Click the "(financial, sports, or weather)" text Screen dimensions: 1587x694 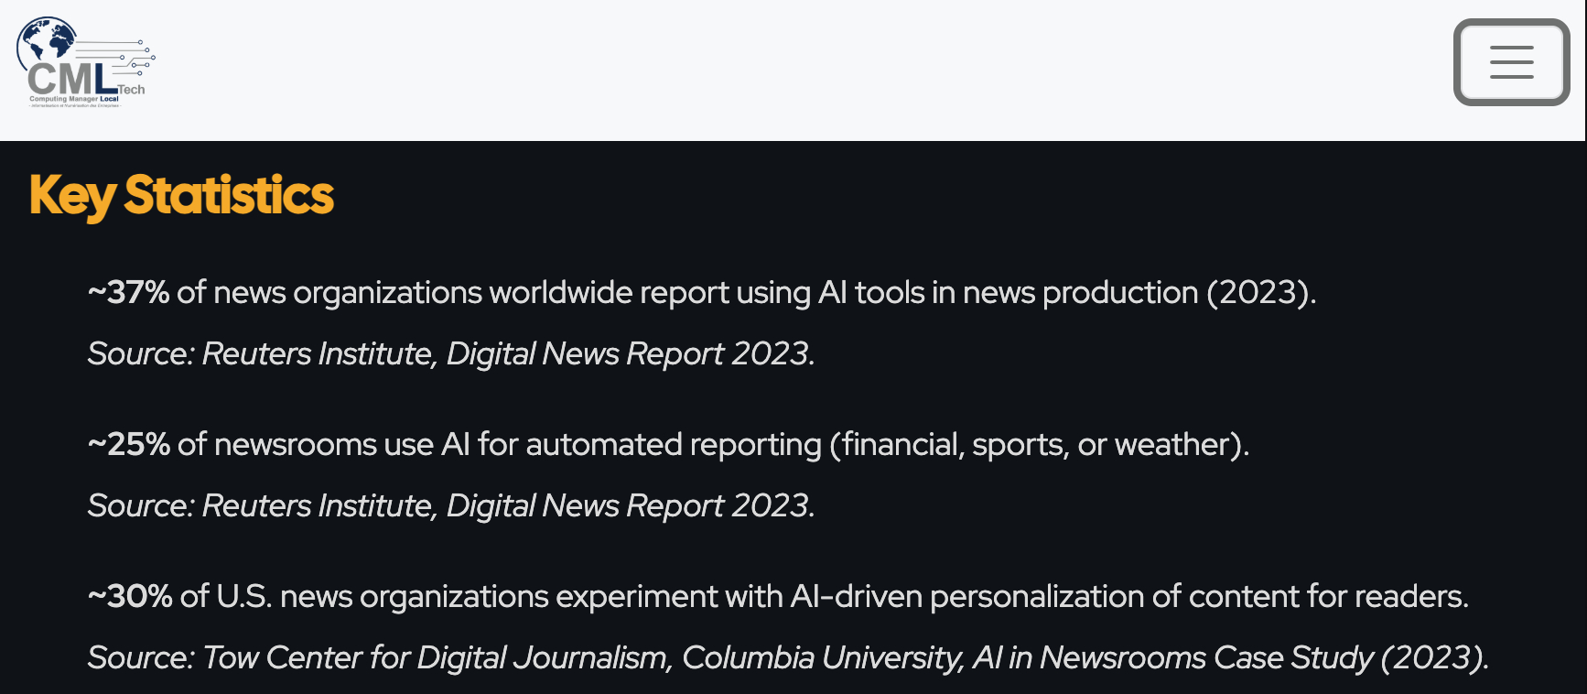[x=1039, y=445]
